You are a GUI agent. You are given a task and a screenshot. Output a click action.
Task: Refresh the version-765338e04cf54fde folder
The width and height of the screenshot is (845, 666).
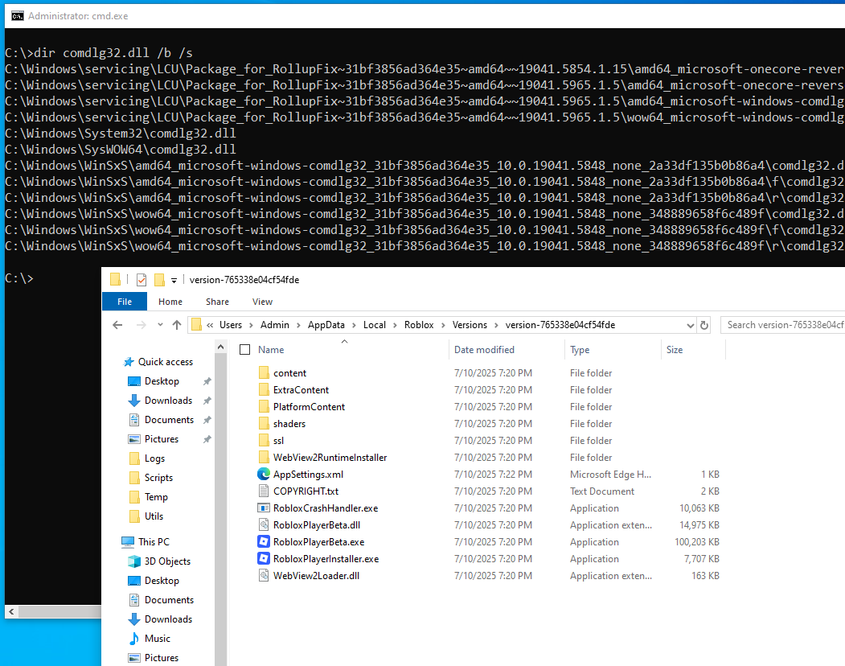(703, 324)
